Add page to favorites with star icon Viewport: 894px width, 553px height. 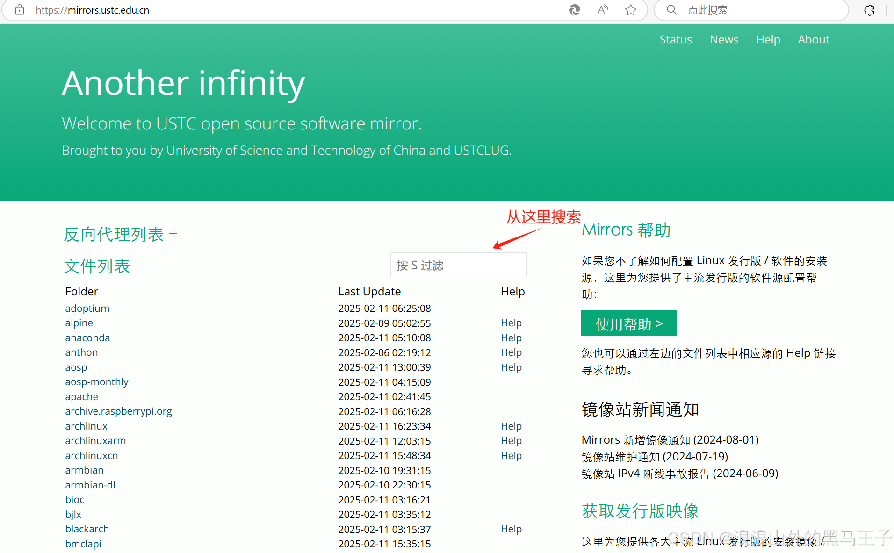point(631,10)
